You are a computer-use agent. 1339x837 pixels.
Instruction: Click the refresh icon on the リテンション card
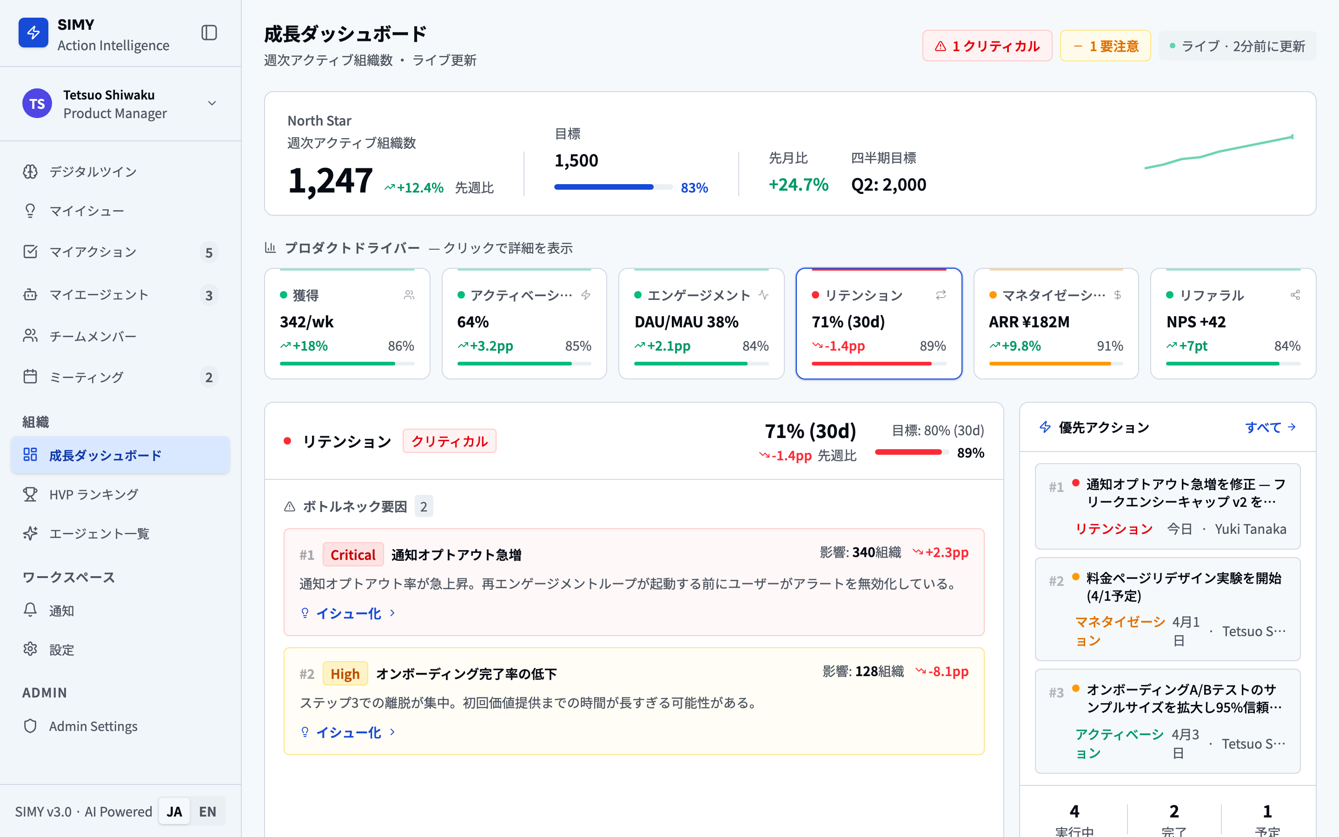pos(941,295)
